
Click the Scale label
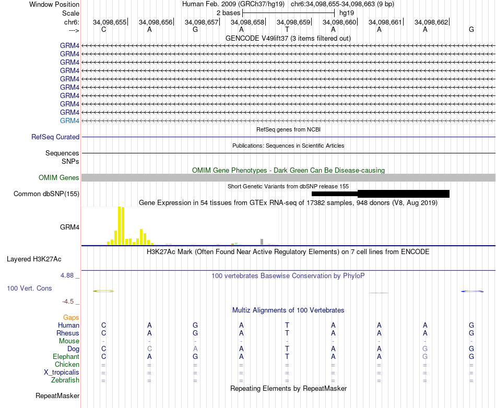[70, 13]
